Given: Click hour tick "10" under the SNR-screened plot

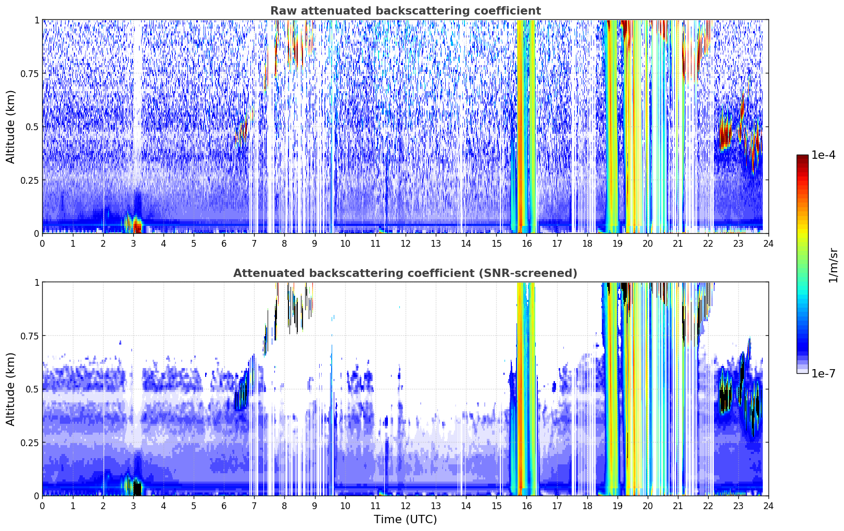Looking at the screenshot, I should [345, 505].
